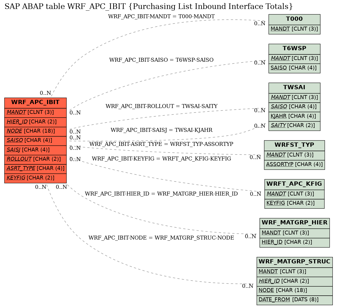
Task: Click 0..N cardinality next to WRFST_TYP table
Action: point(255,157)
